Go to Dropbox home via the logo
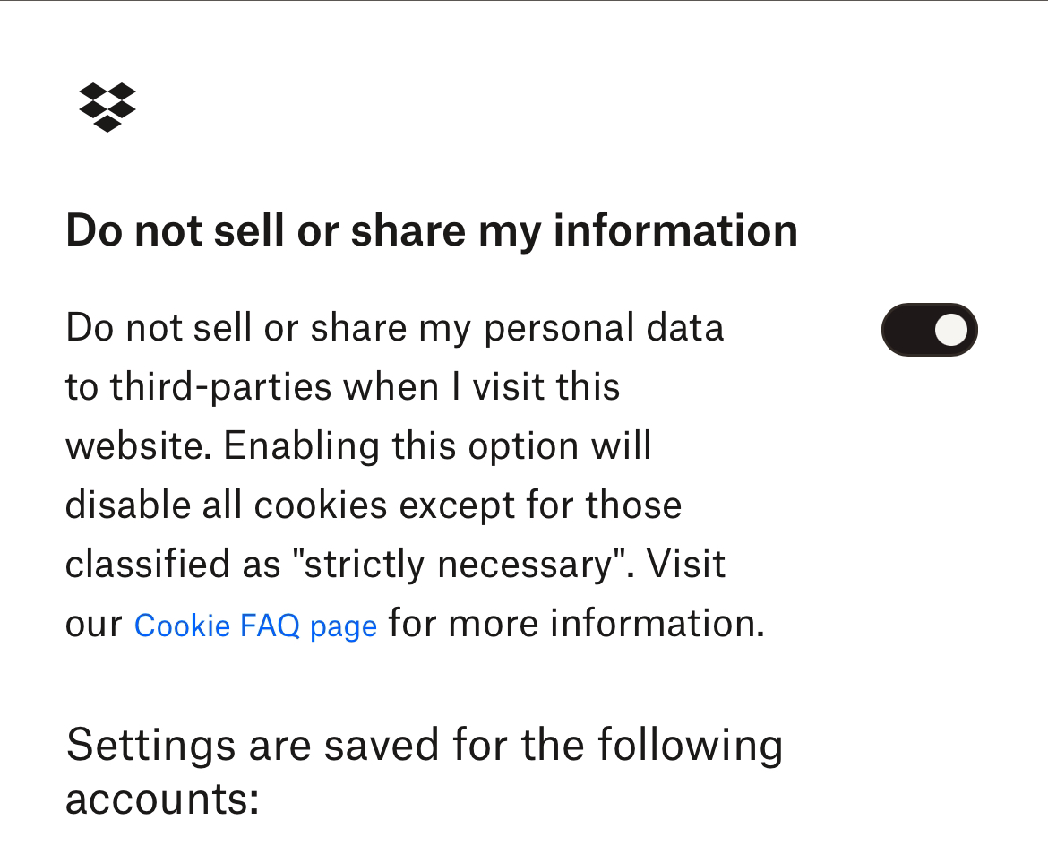 (107, 107)
